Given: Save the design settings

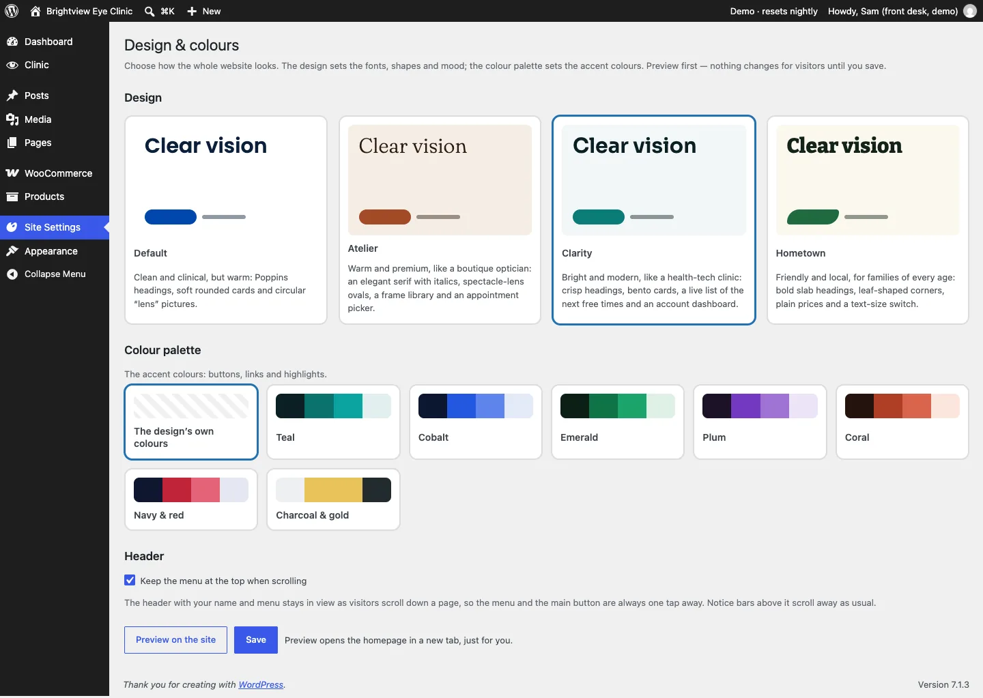Looking at the screenshot, I should pos(256,640).
